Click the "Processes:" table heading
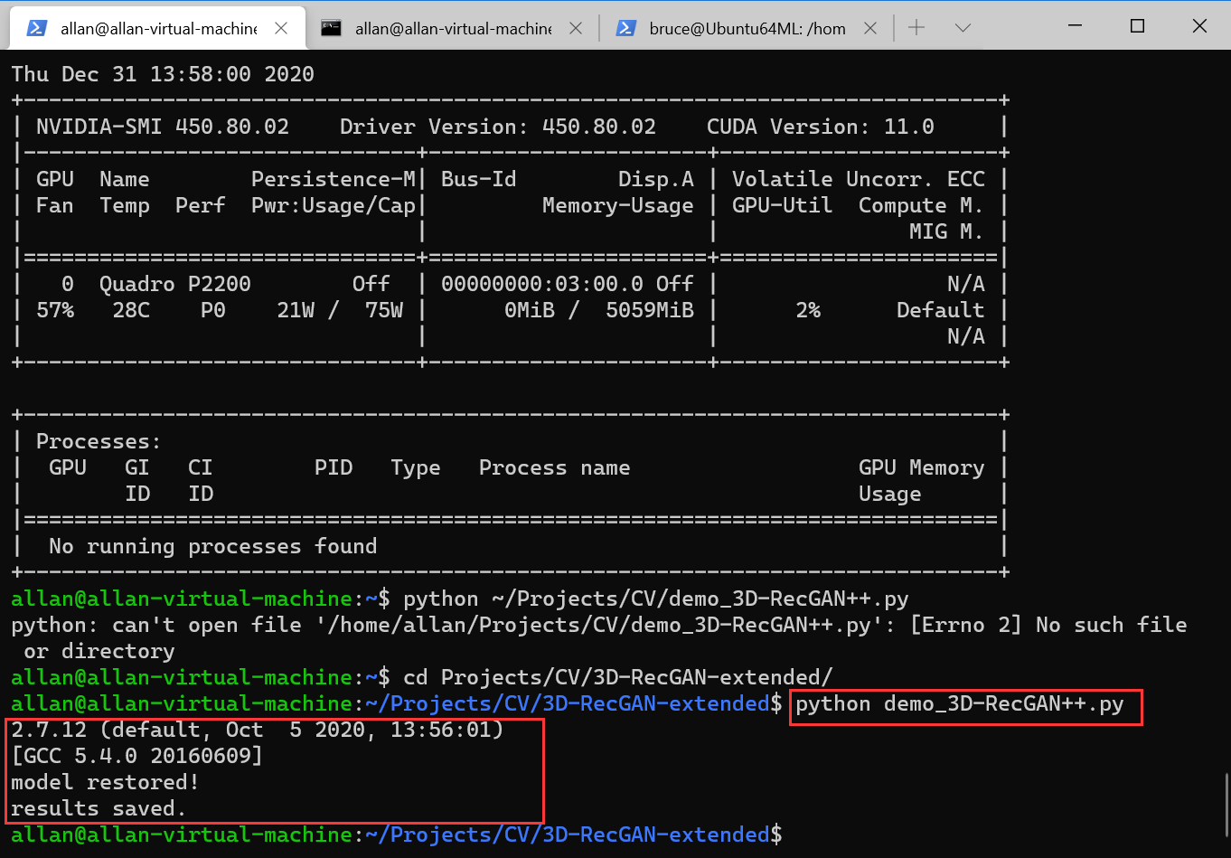 [99, 441]
